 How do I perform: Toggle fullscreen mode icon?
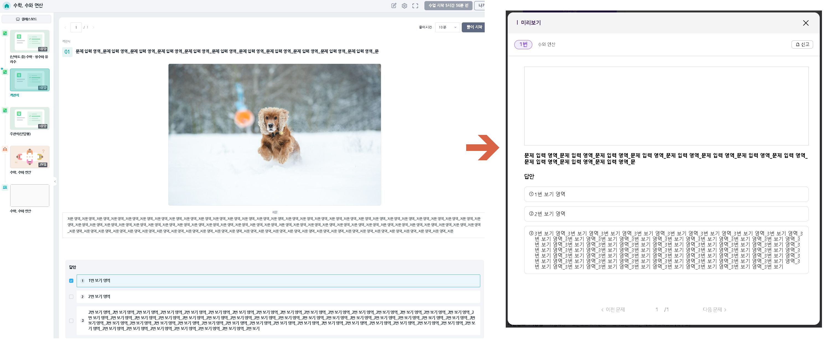(x=415, y=6)
